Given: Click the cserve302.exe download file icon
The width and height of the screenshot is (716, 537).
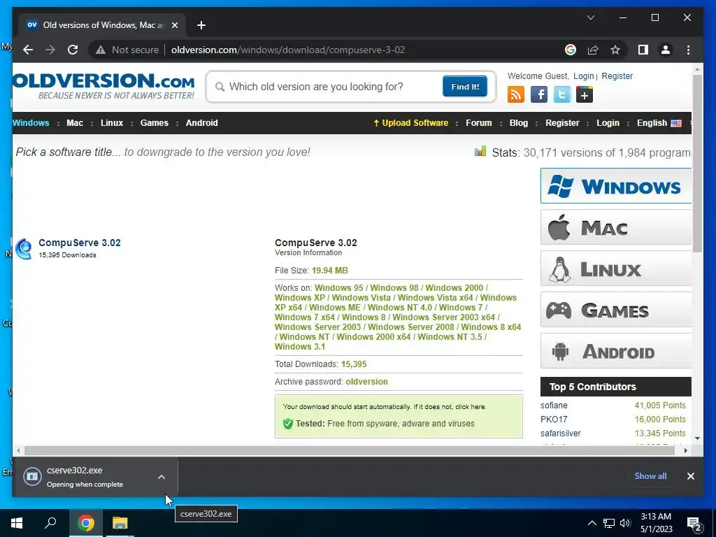Looking at the screenshot, I should pos(32,477).
